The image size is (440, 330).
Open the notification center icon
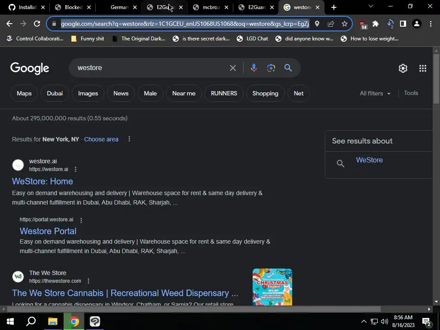(x=427, y=322)
